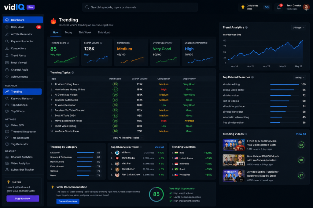313x208 pixels.
Task: Click the user profile avatar
Action: click(x=306, y=7)
